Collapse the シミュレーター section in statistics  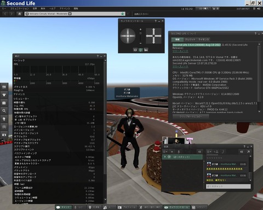21,98
